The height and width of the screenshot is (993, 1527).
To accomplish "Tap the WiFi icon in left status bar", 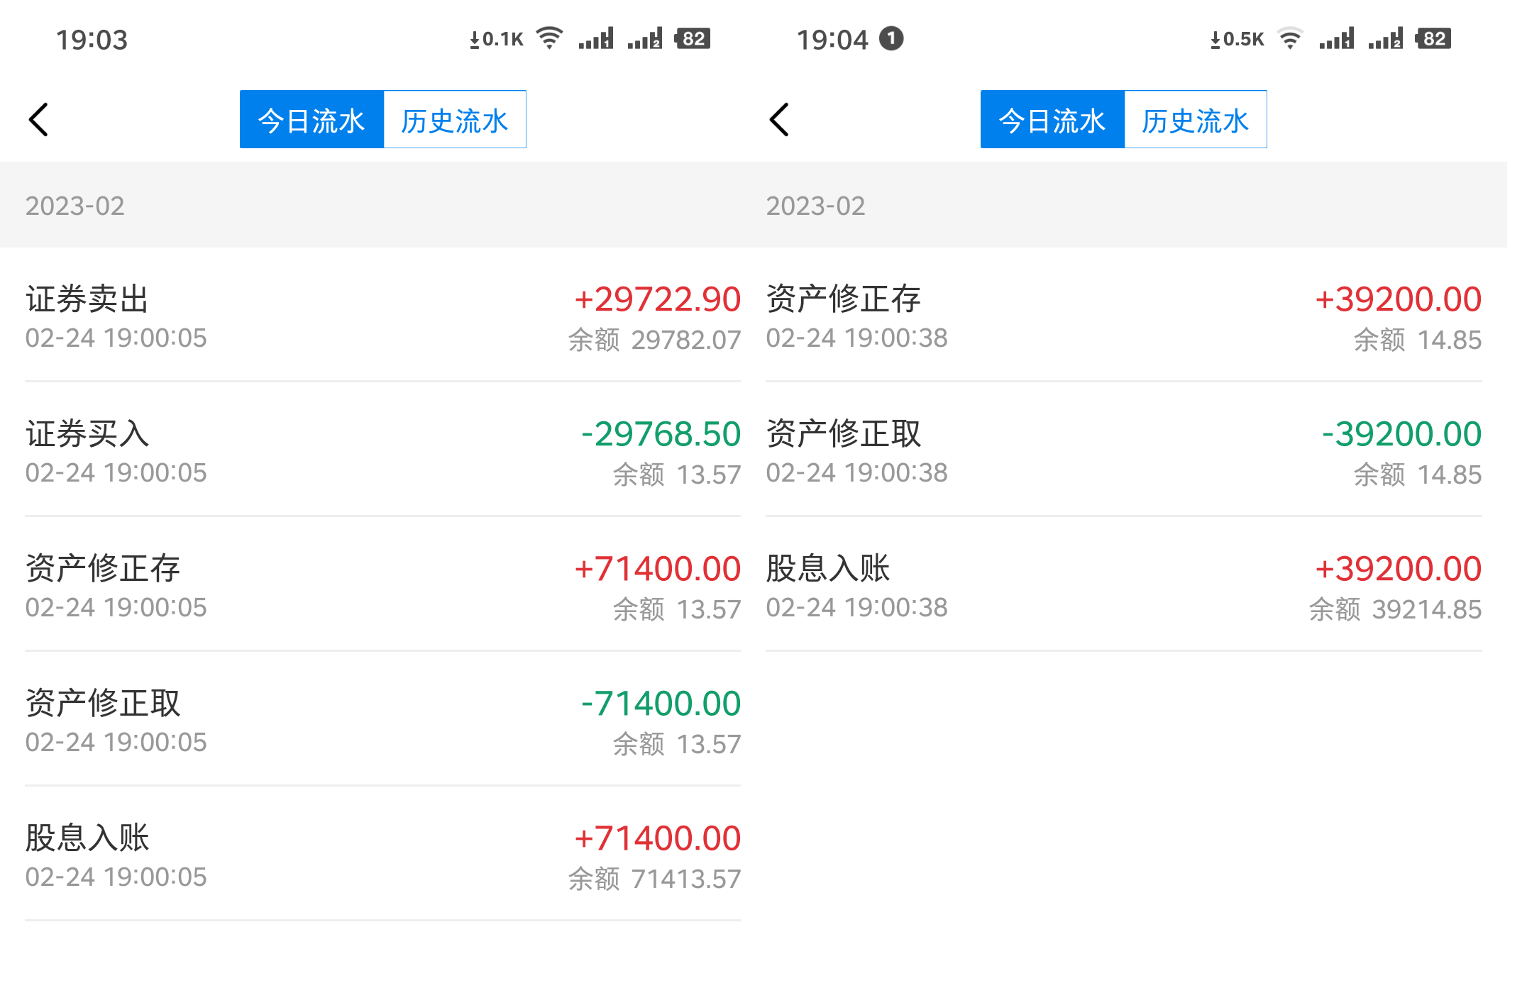I will [x=549, y=38].
